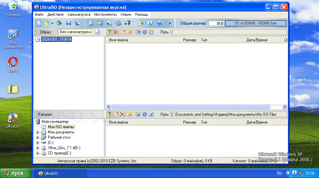Viewport: 319px width, 178px height.
Task: Sort image pane by Размер column
Action: [184, 40]
